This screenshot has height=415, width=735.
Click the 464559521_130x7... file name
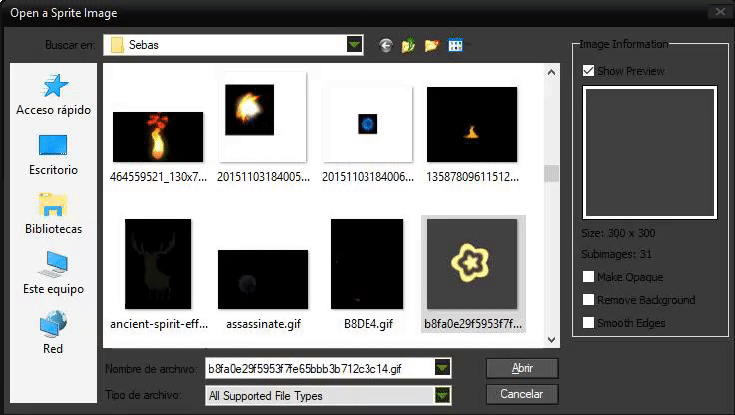[x=158, y=177]
